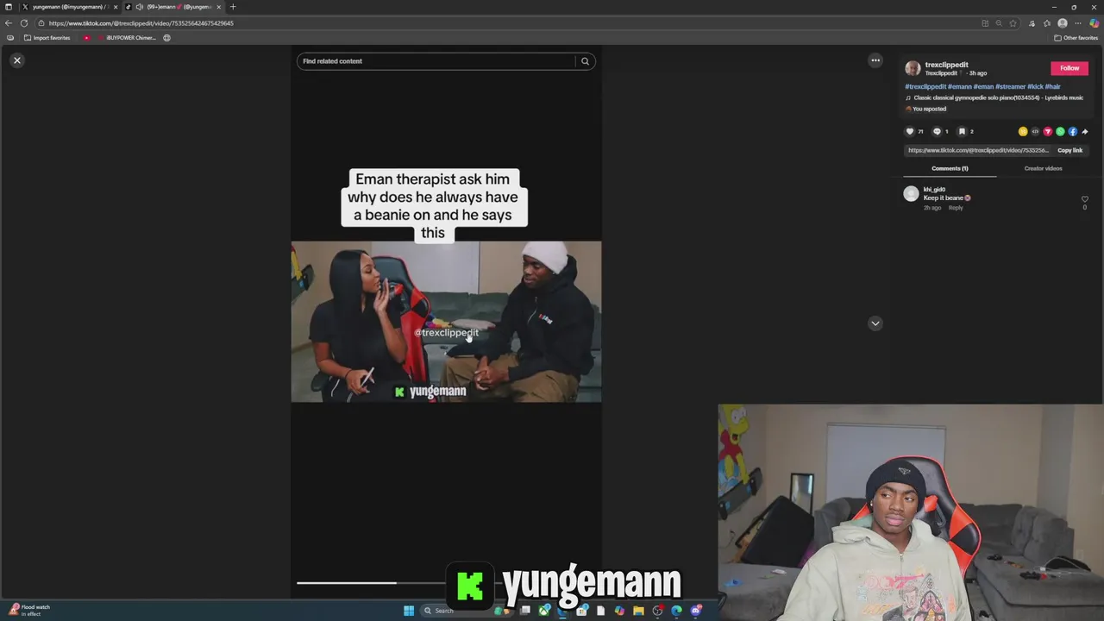
Task: Like the khi_gid0 comment heart
Action: click(1085, 199)
